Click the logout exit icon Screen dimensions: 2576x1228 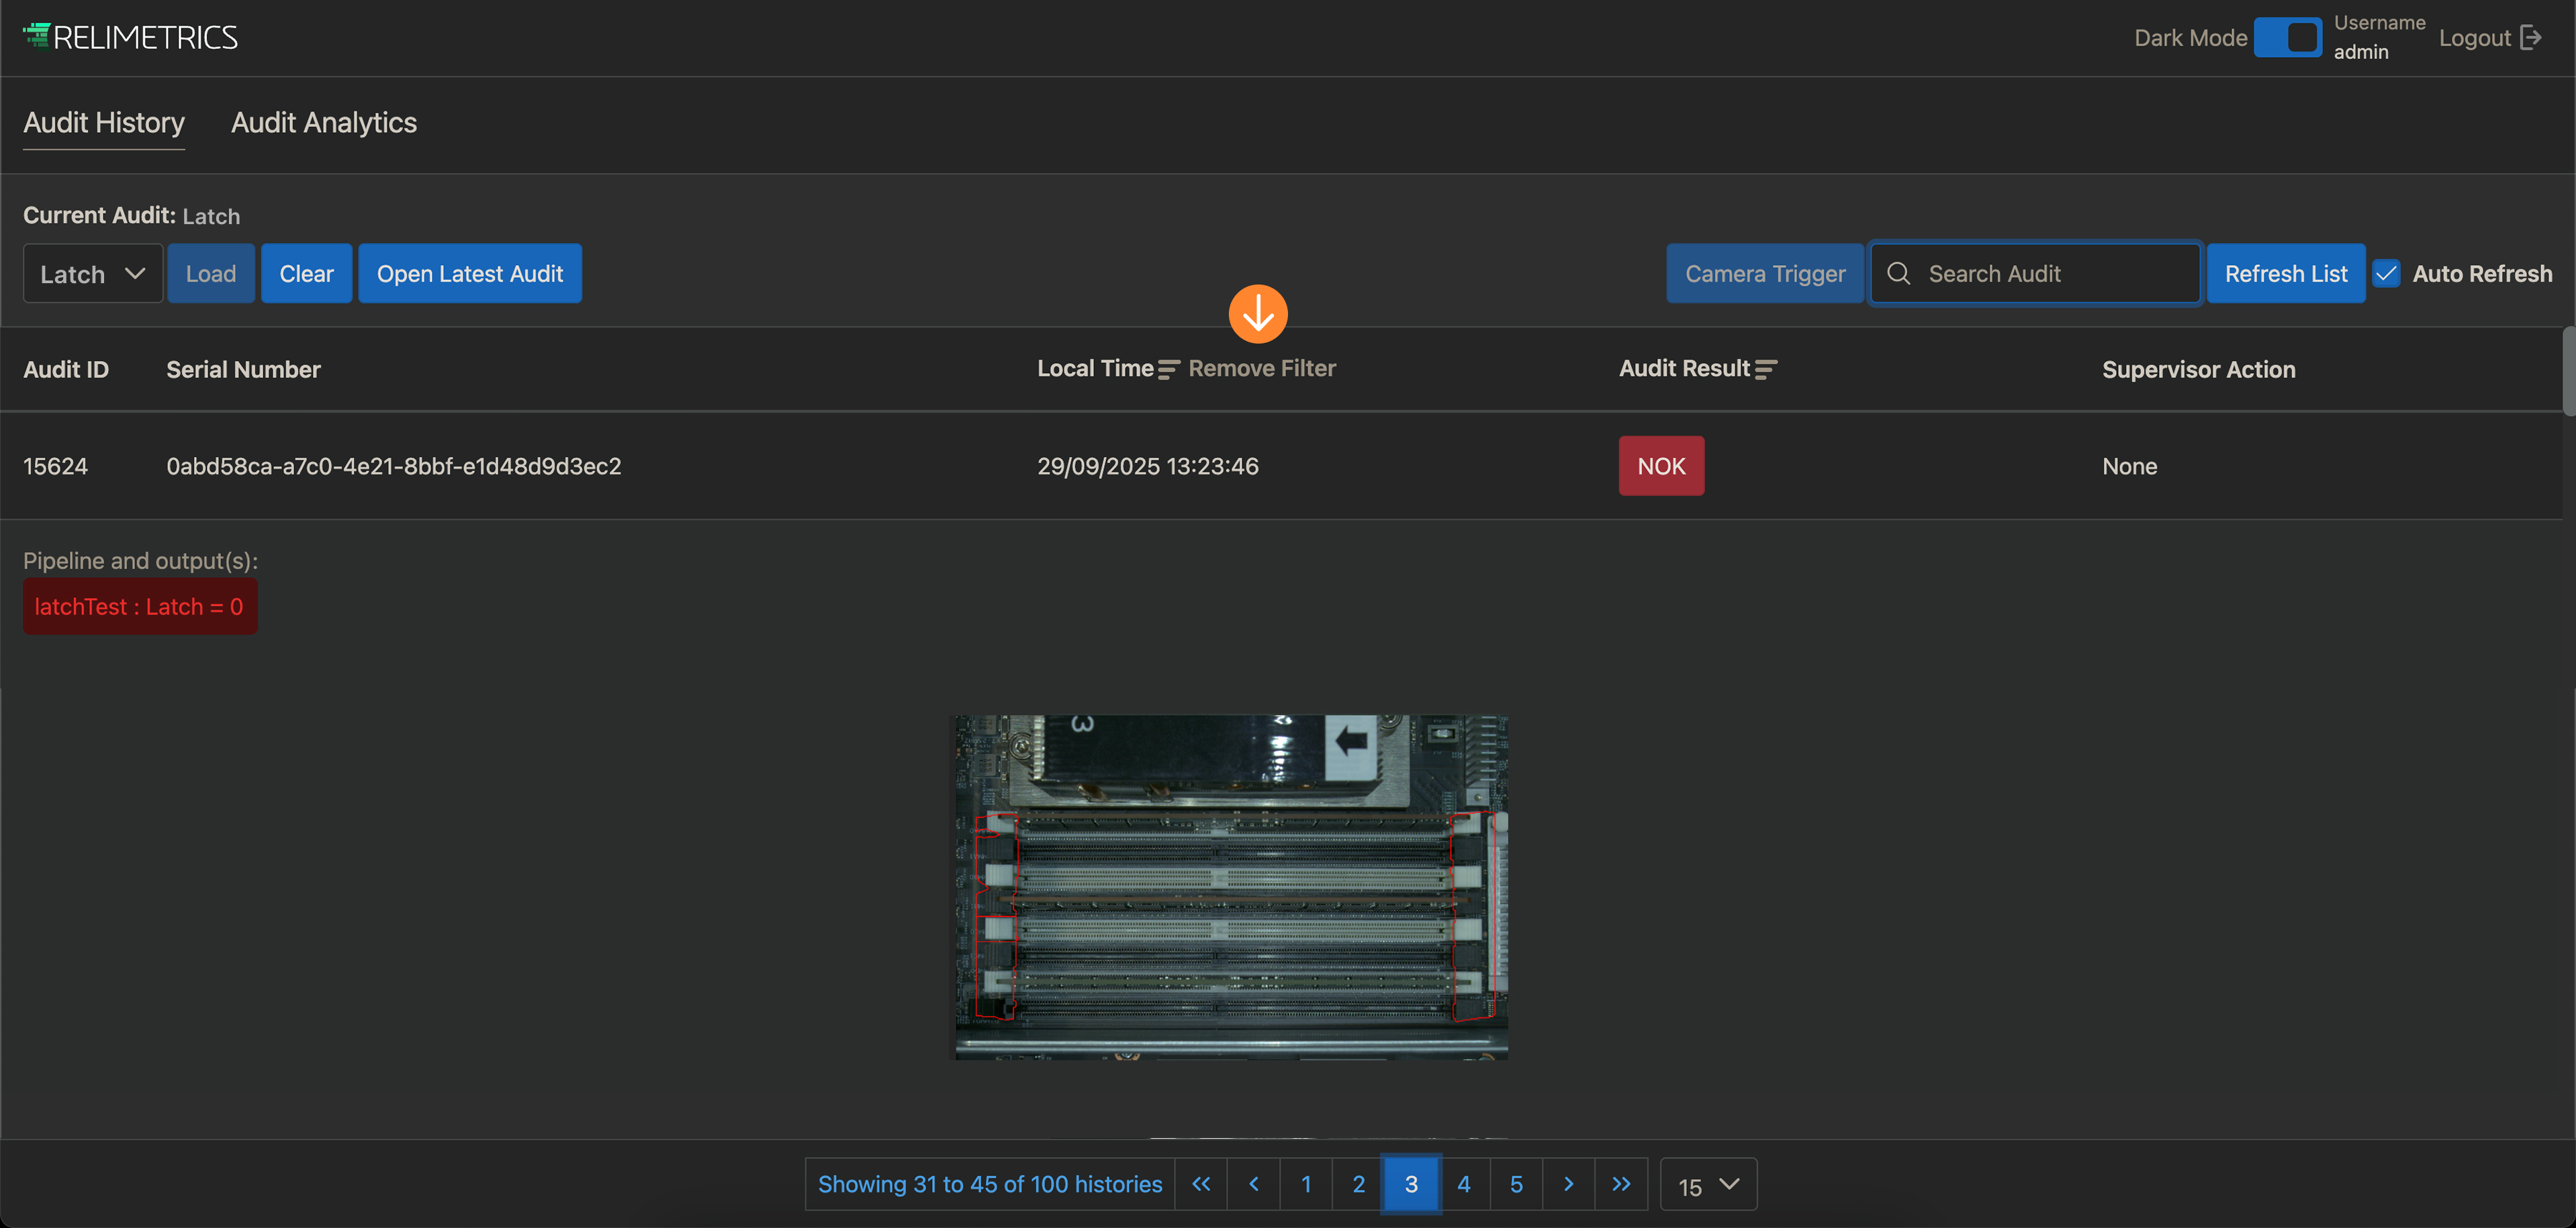click(x=2531, y=38)
